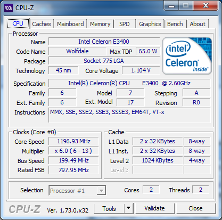Select the Memory tab
The height and width of the screenshot is (220, 222).
tap(100, 24)
